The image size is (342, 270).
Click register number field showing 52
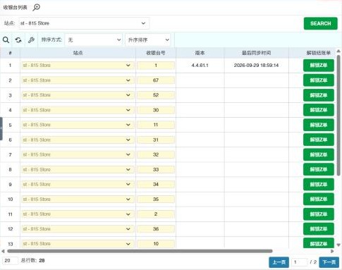(156, 95)
